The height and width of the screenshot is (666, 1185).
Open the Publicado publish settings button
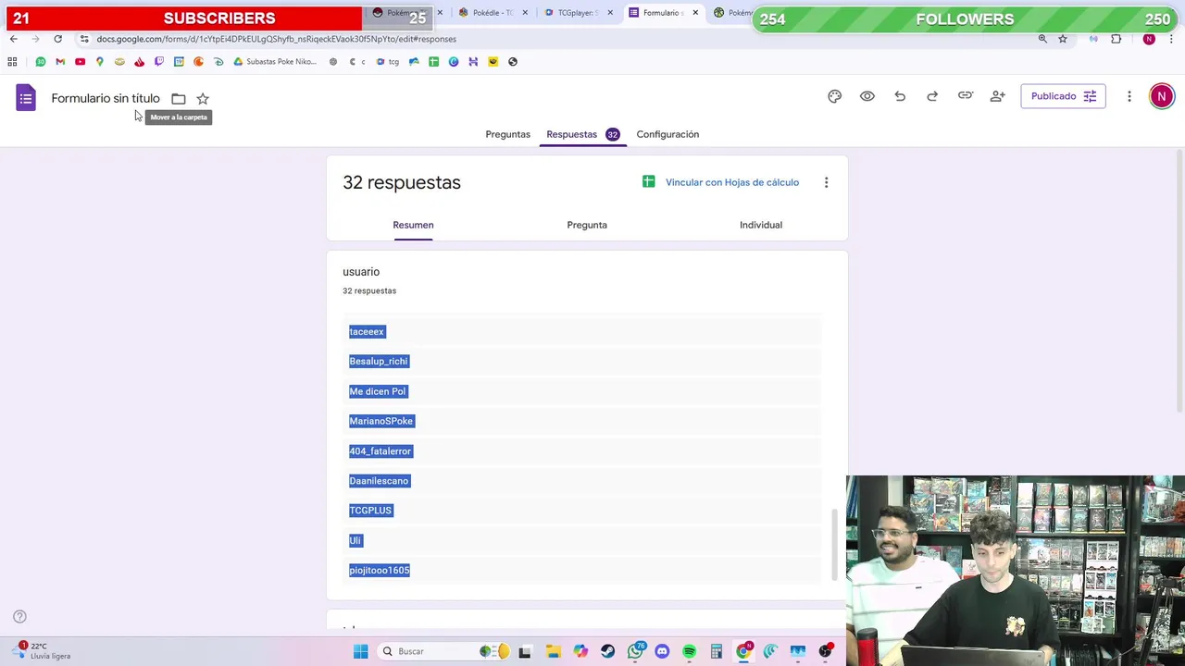pyautogui.click(x=1063, y=96)
